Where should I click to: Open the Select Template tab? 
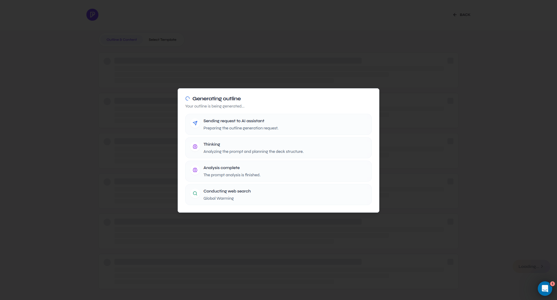163,40
